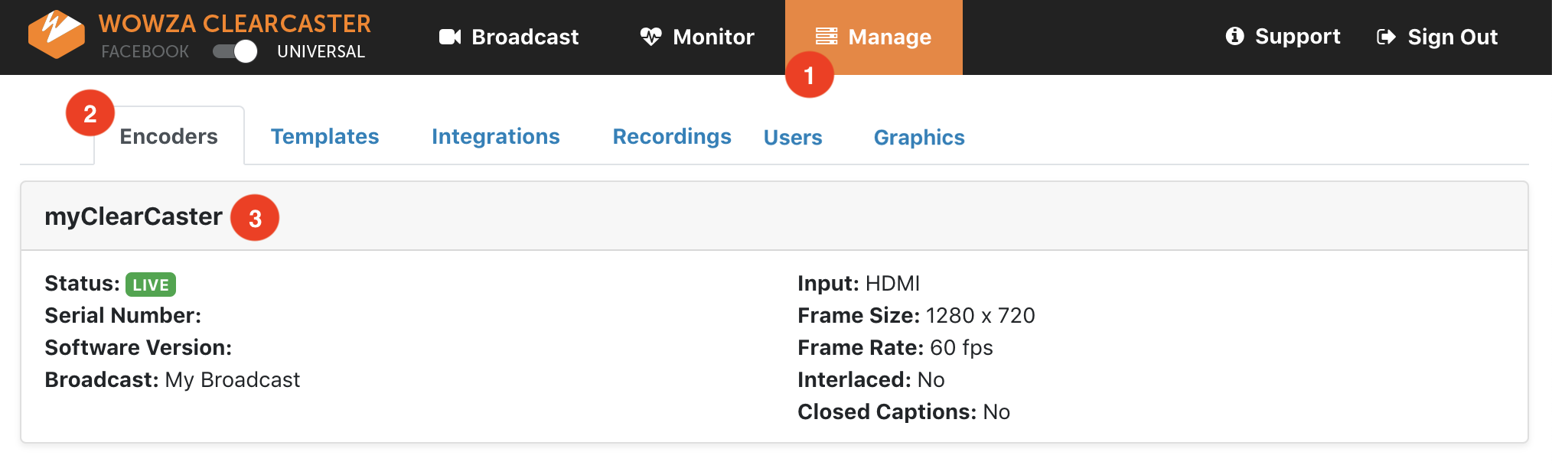Click the Sign Out link text
1552x465 pixels.
pos(1452,37)
